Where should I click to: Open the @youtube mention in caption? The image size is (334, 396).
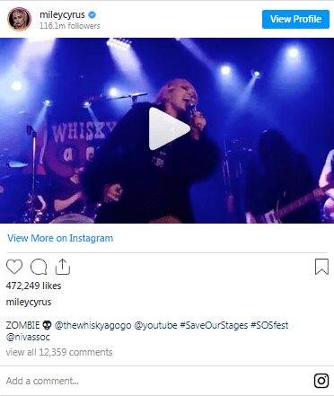coord(155,325)
